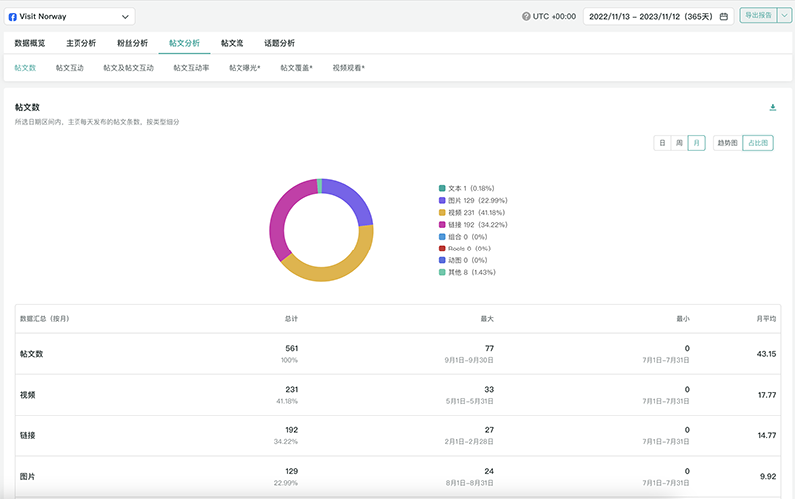The image size is (795, 499).
Task: Open the 视频观看* sub-tab
Action: coord(348,68)
